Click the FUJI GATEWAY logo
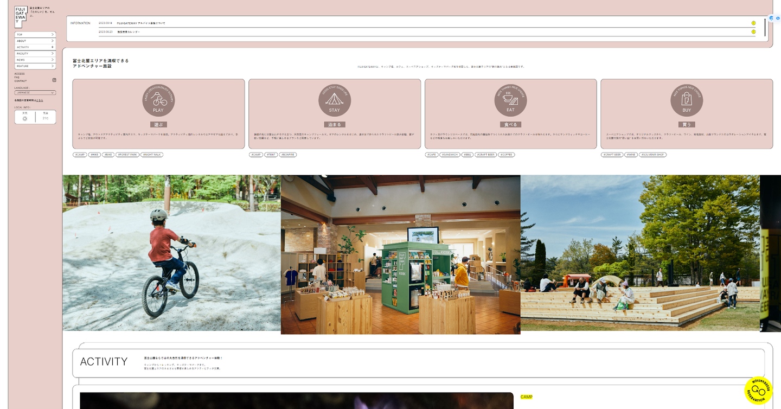The height and width of the screenshot is (409, 781). pos(21,17)
